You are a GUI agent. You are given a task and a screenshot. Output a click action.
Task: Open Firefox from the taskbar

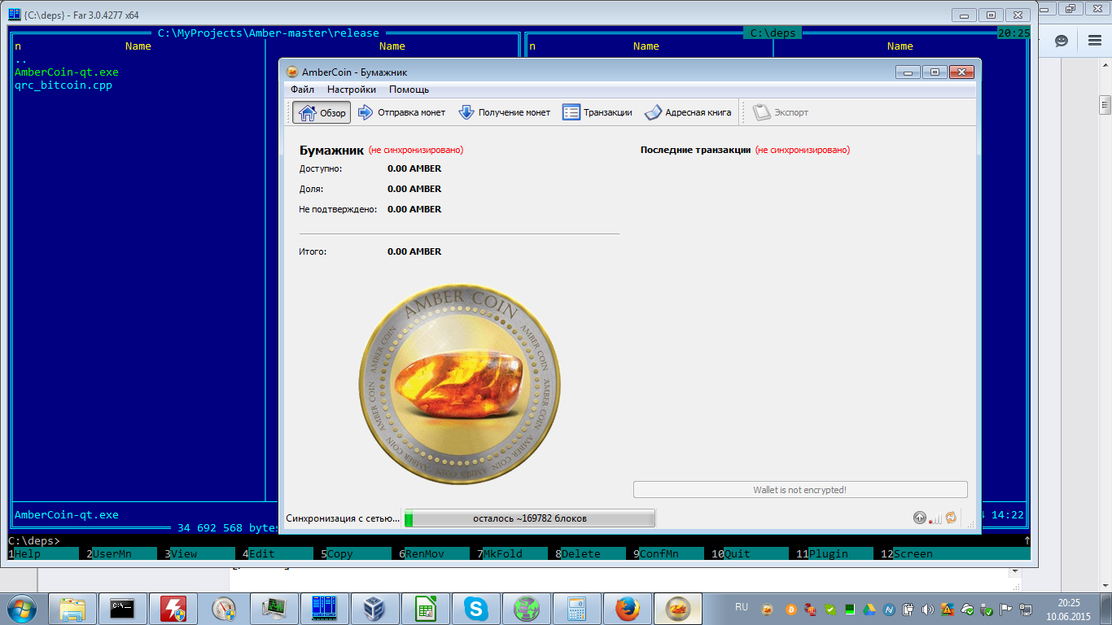pyautogui.click(x=628, y=608)
